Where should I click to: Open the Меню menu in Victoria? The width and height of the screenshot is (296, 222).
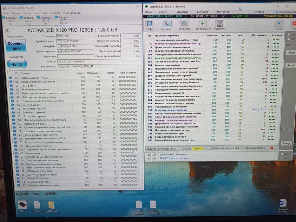148,12
